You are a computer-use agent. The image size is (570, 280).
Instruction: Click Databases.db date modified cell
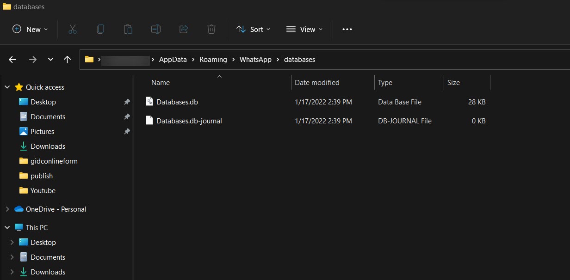coord(323,102)
